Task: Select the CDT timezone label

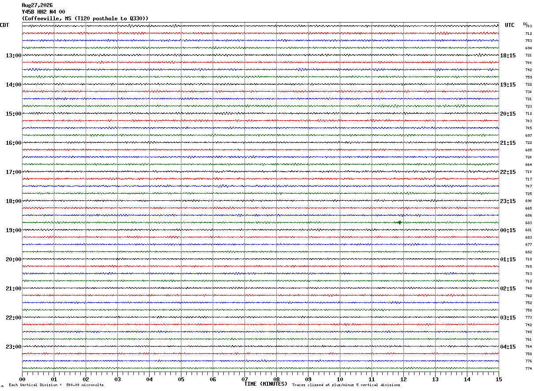Action: 4,25
